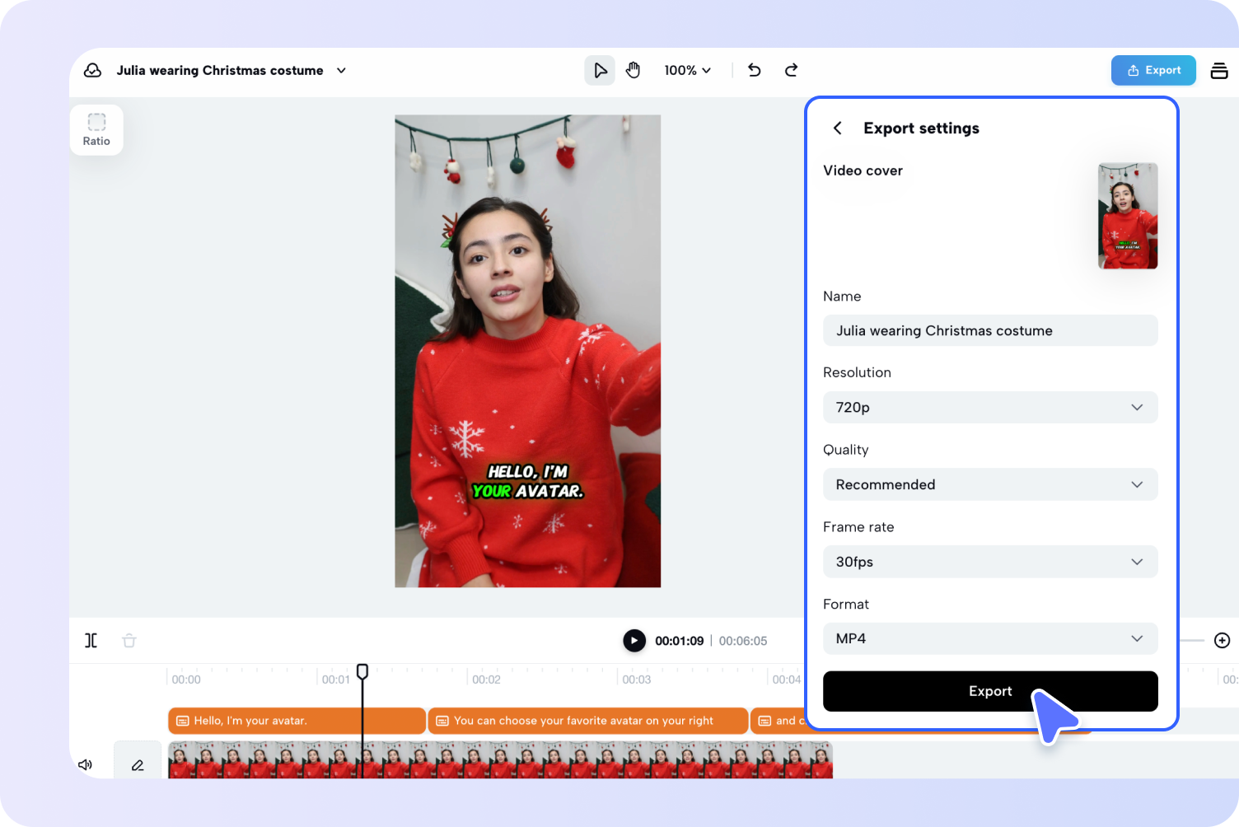Click the project title text
The image size is (1239, 827).
pyautogui.click(x=220, y=71)
